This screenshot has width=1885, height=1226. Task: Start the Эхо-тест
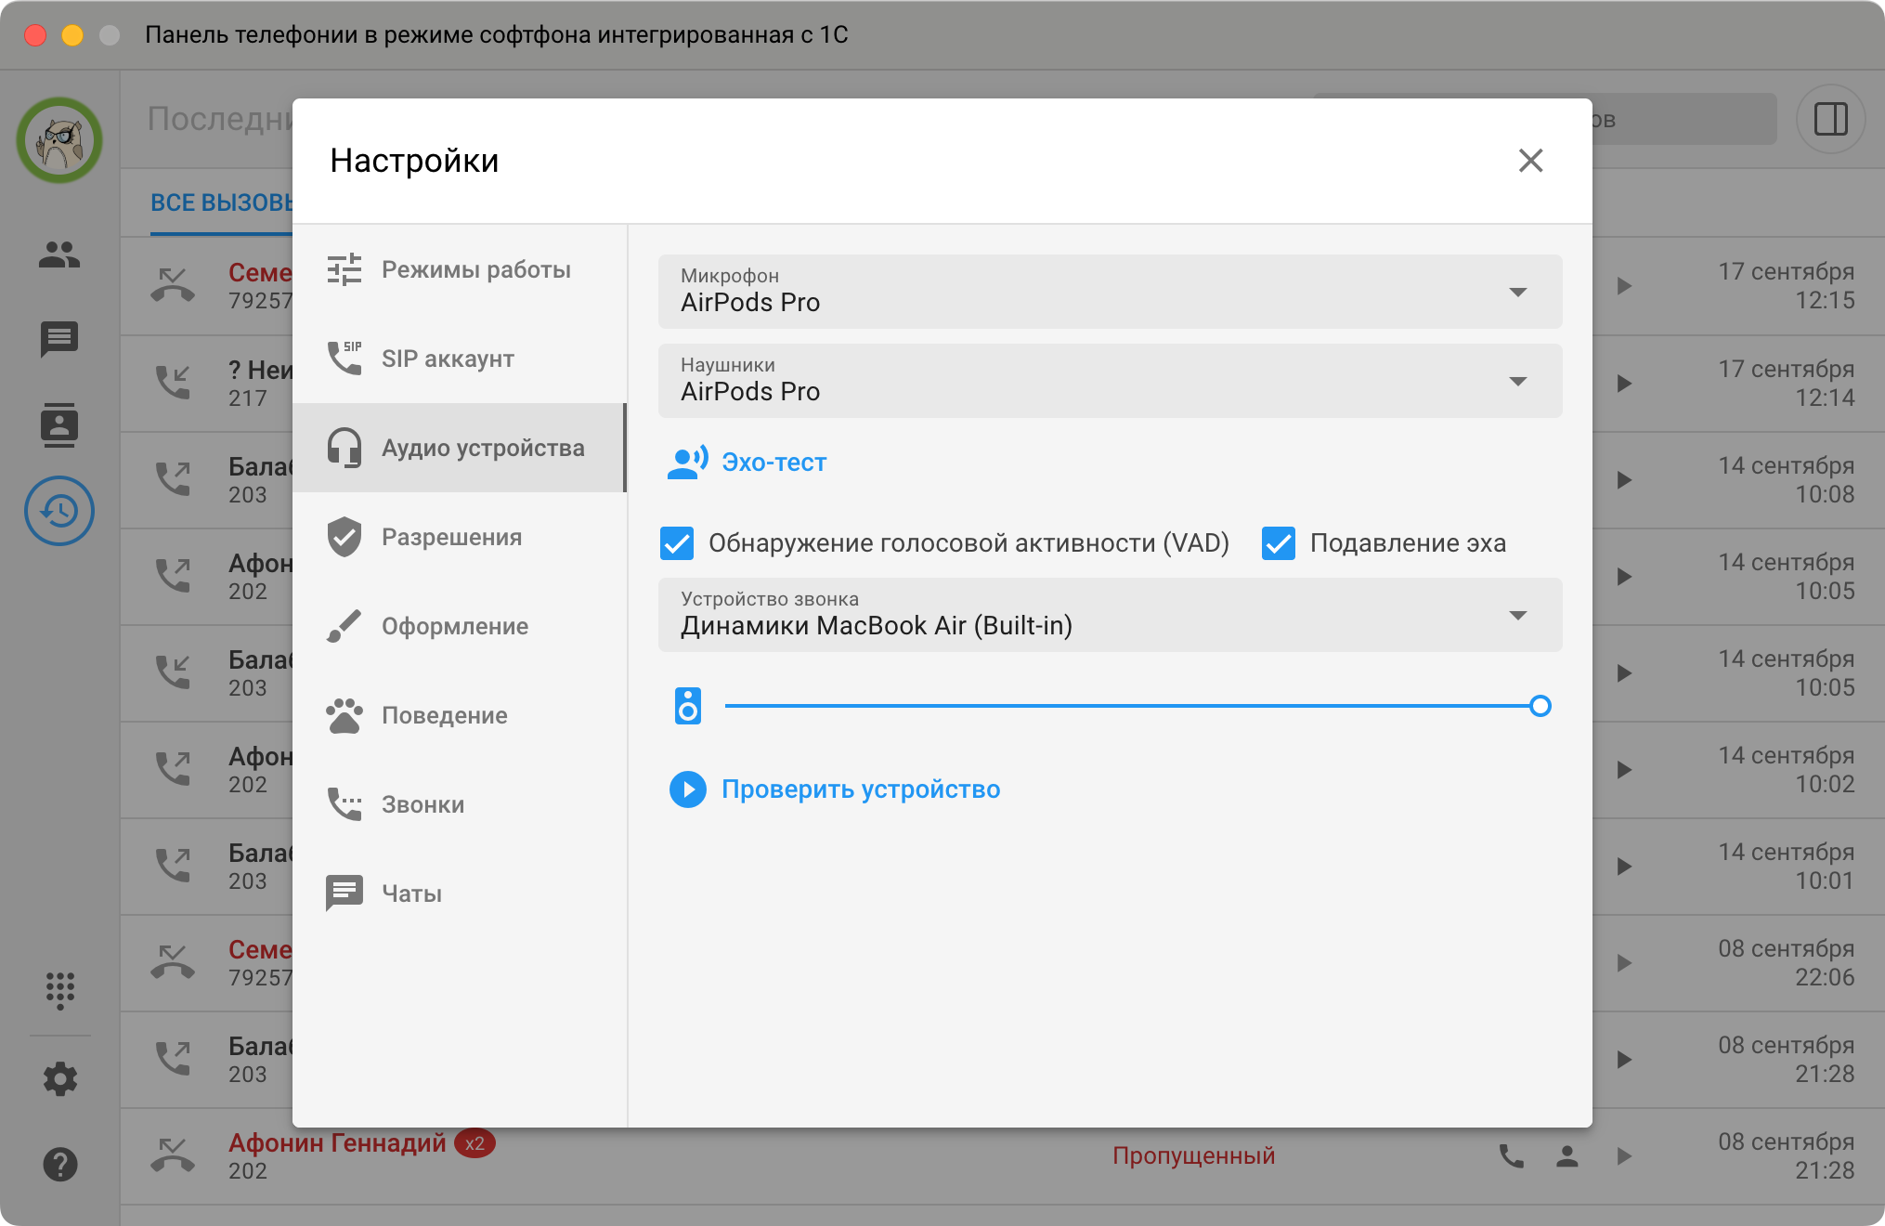747,462
